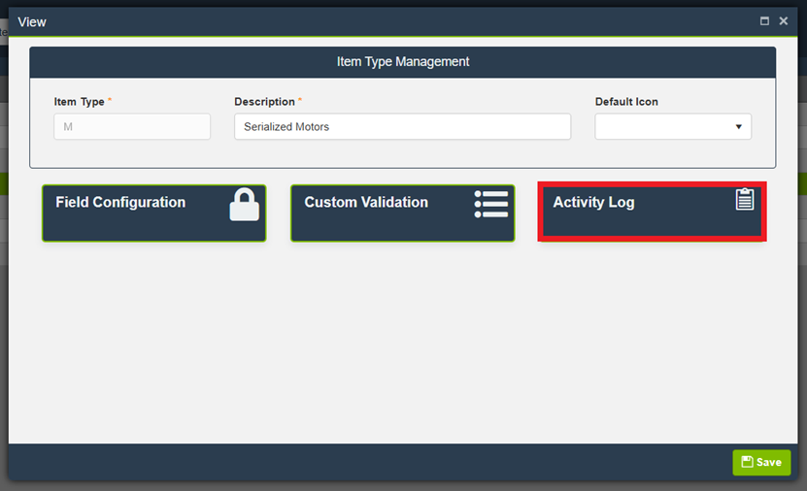807x491 pixels.
Task: Click the clipboard icon on Activity Log
Action: point(744,200)
